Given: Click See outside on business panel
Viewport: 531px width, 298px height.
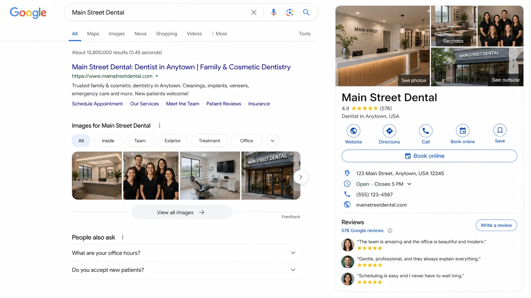Looking at the screenshot, I should point(506,80).
